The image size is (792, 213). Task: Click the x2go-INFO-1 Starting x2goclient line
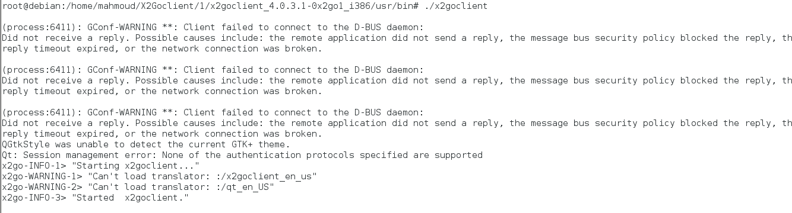click(x=100, y=166)
